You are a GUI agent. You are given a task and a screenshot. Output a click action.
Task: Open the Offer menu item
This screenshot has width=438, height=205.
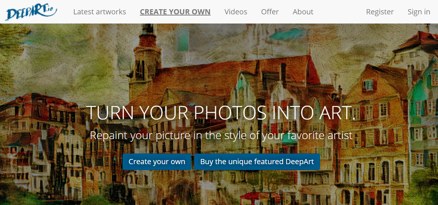[x=270, y=12]
